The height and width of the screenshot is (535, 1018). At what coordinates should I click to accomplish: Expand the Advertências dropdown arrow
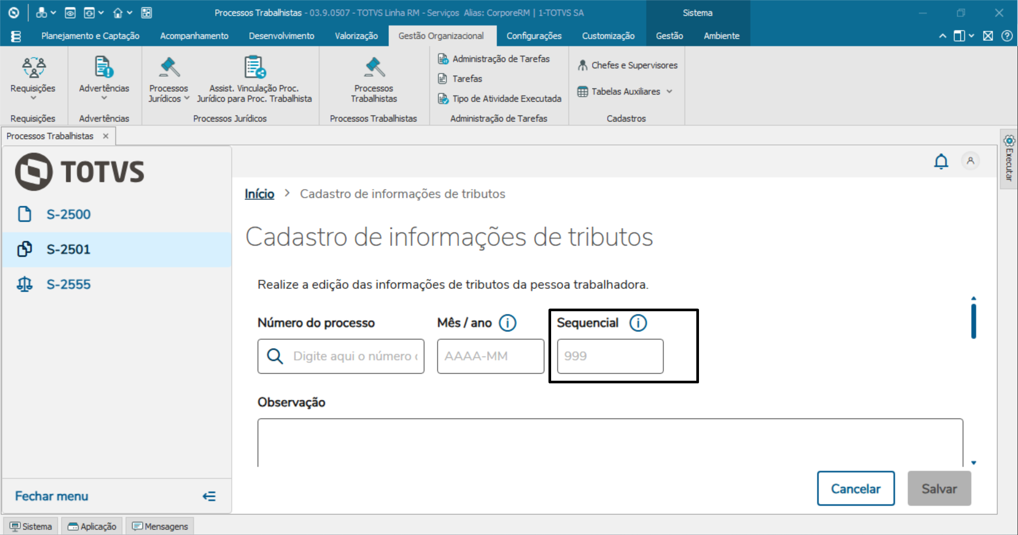coord(104,98)
